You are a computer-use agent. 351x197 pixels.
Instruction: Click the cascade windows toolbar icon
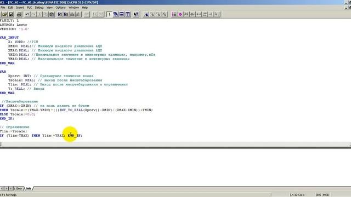pyautogui.click(x=116, y=15)
